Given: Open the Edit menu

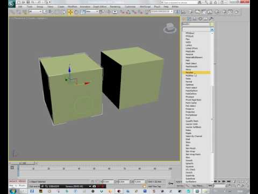Looking at the screenshot, I should click(x=20, y=6).
